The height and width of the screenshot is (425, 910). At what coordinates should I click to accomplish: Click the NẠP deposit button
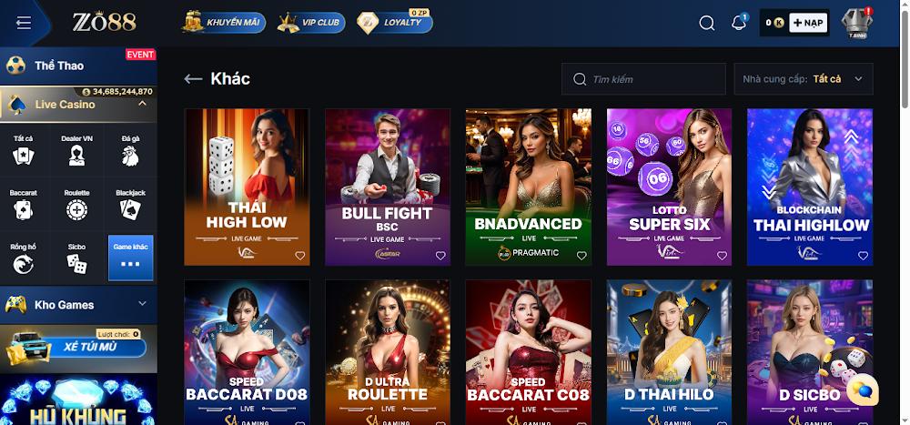808,23
